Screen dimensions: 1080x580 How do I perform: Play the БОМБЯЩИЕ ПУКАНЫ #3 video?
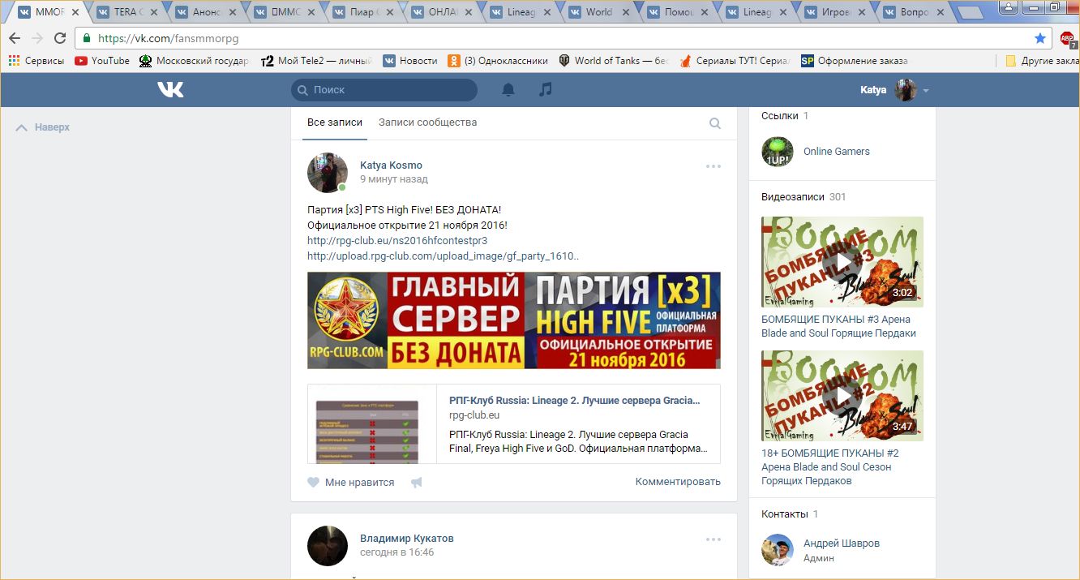(842, 262)
